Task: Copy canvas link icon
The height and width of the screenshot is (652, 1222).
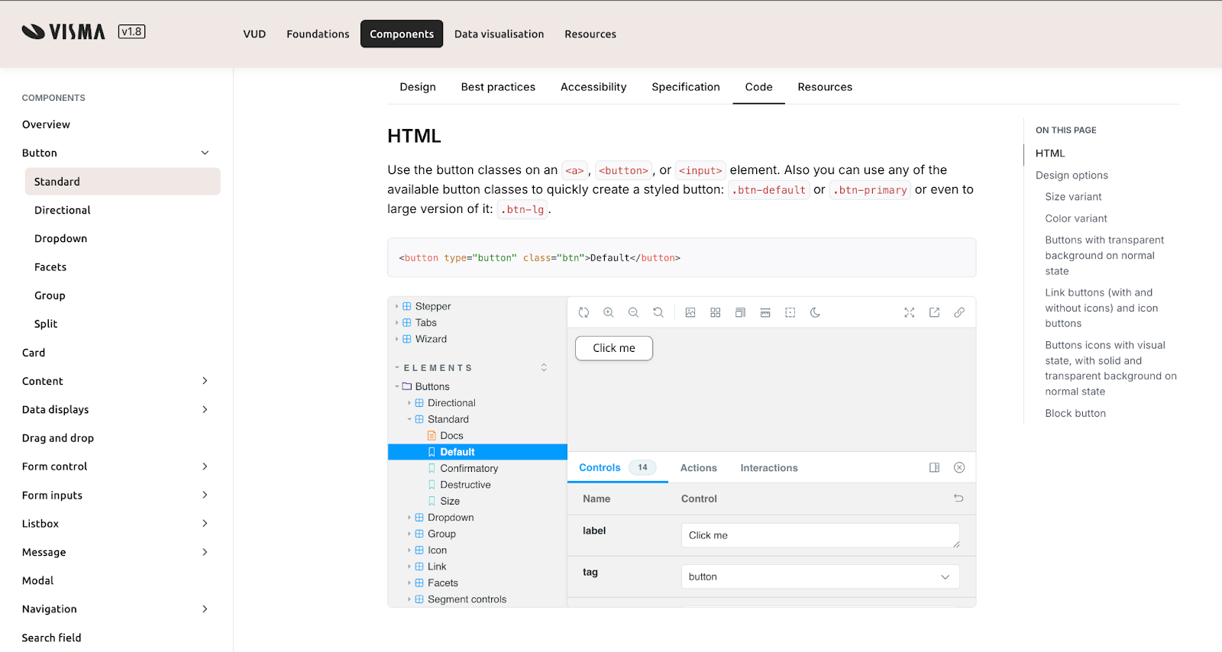Action: click(959, 312)
